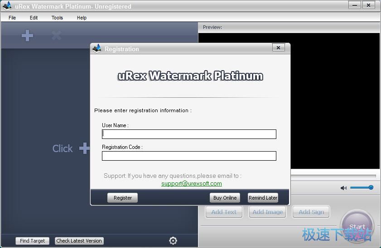Click the large plus next to Click text
Image resolution: width=381 pixels, height=248 pixels.
tap(84, 148)
